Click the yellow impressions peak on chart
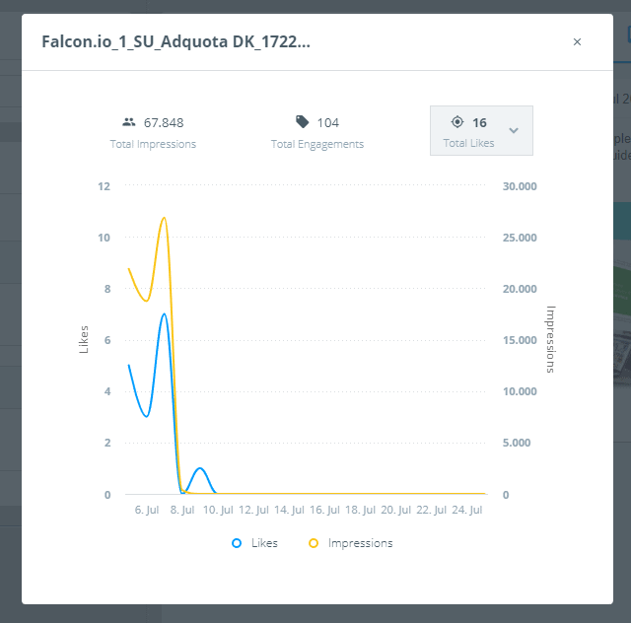Viewport: 631px width, 623px height. click(x=164, y=218)
